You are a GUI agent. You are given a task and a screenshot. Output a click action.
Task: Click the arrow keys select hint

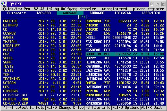tap(15, 107)
